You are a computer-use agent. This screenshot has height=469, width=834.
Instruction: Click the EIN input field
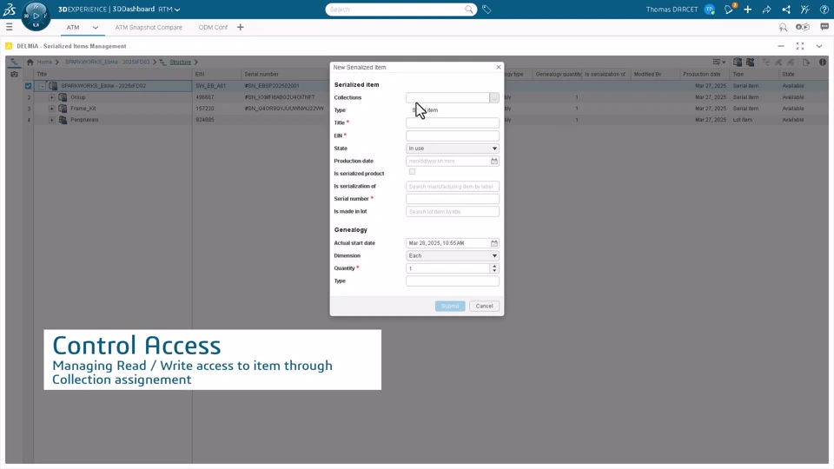453,135
